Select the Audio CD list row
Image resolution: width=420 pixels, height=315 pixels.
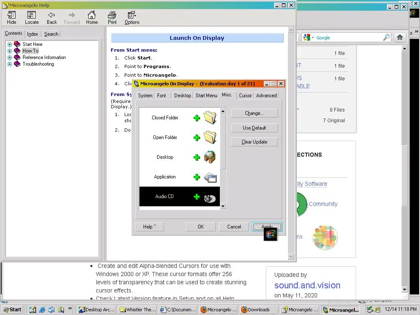[x=180, y=196]
